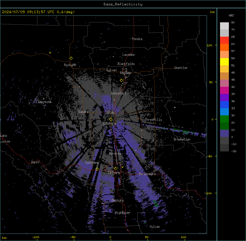Image resolution: width=246 pixels, height=241 pixels.
Task: Select the yellow diamond marker above Calgary label
Action: point(116,169)
